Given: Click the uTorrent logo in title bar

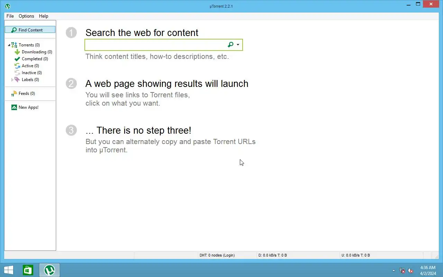Looking at the screenshot, I should tap(8, 6).
